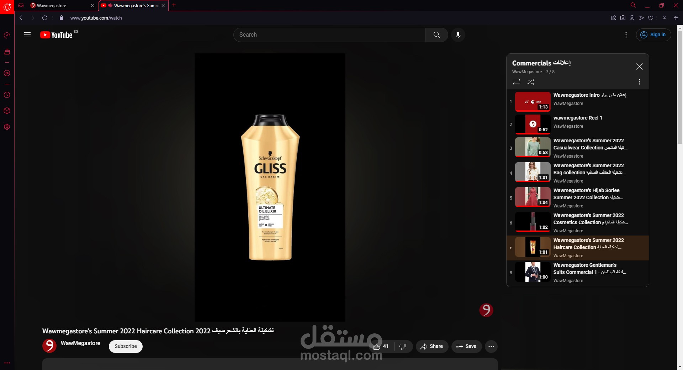Open the ad blocker shield icon
The width and height of the screenshot is (683, 370).
[632, 18]
